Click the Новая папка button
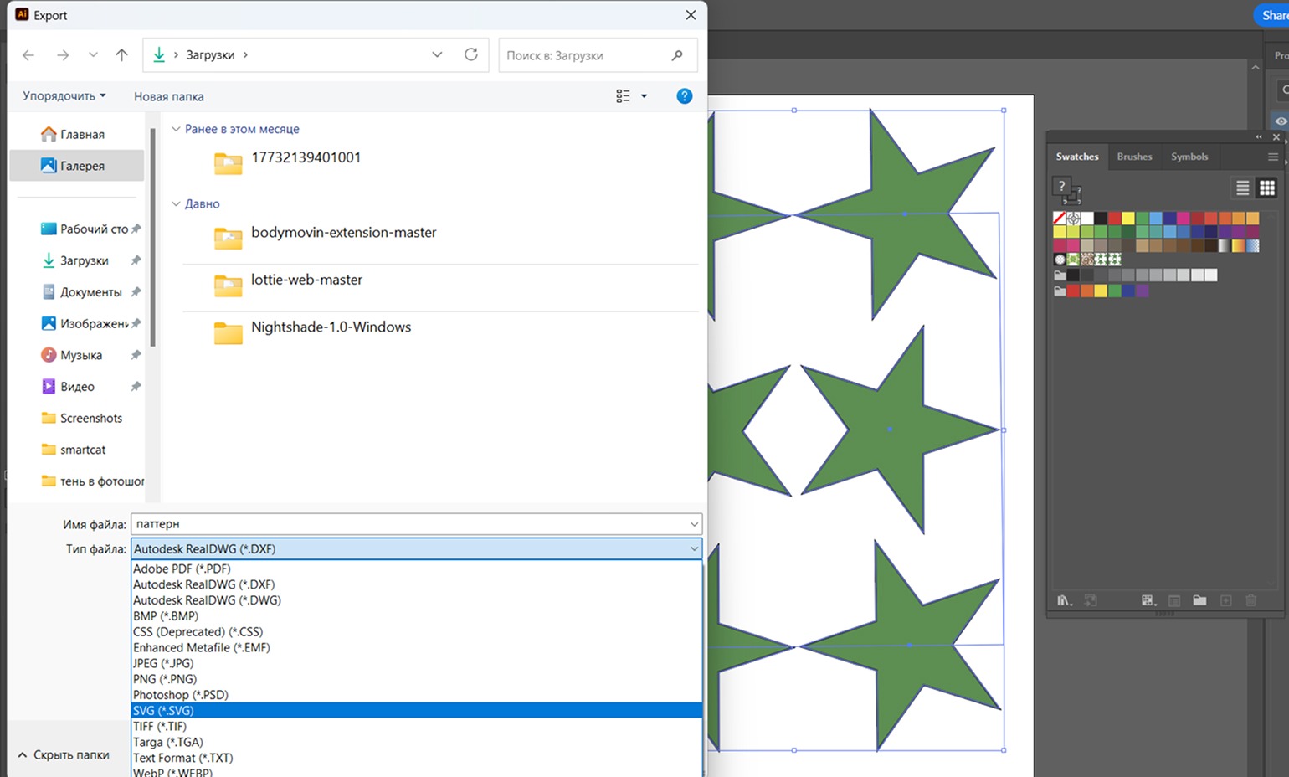The image size is (1289, 777). (169, 96)
